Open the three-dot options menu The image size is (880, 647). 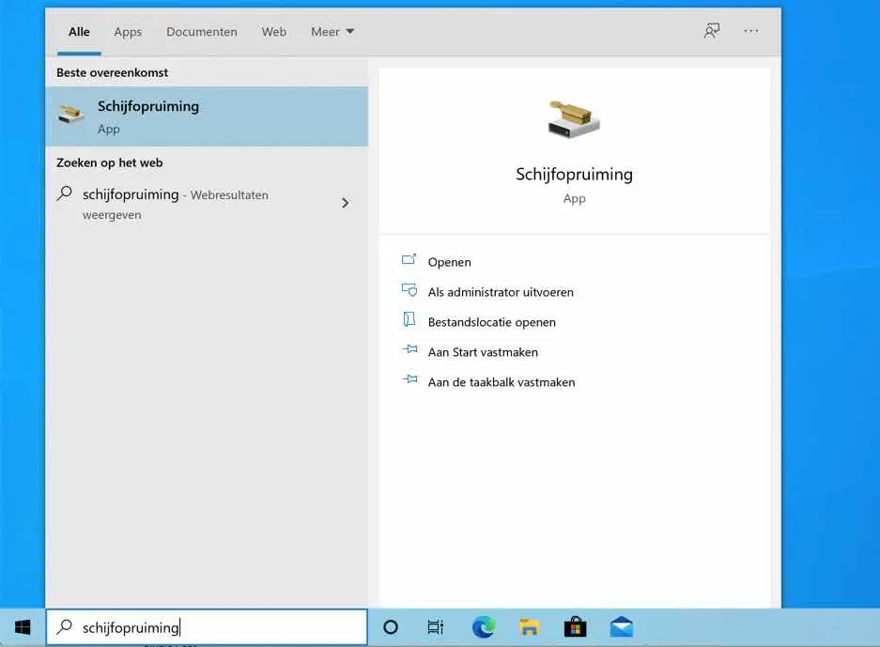tap(751, 31)
